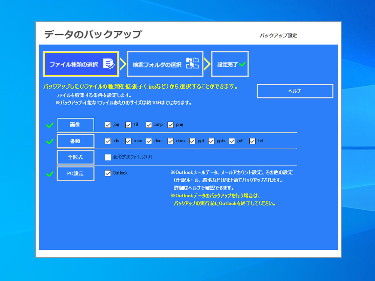Click the 全形式 category button

(75, 157)
